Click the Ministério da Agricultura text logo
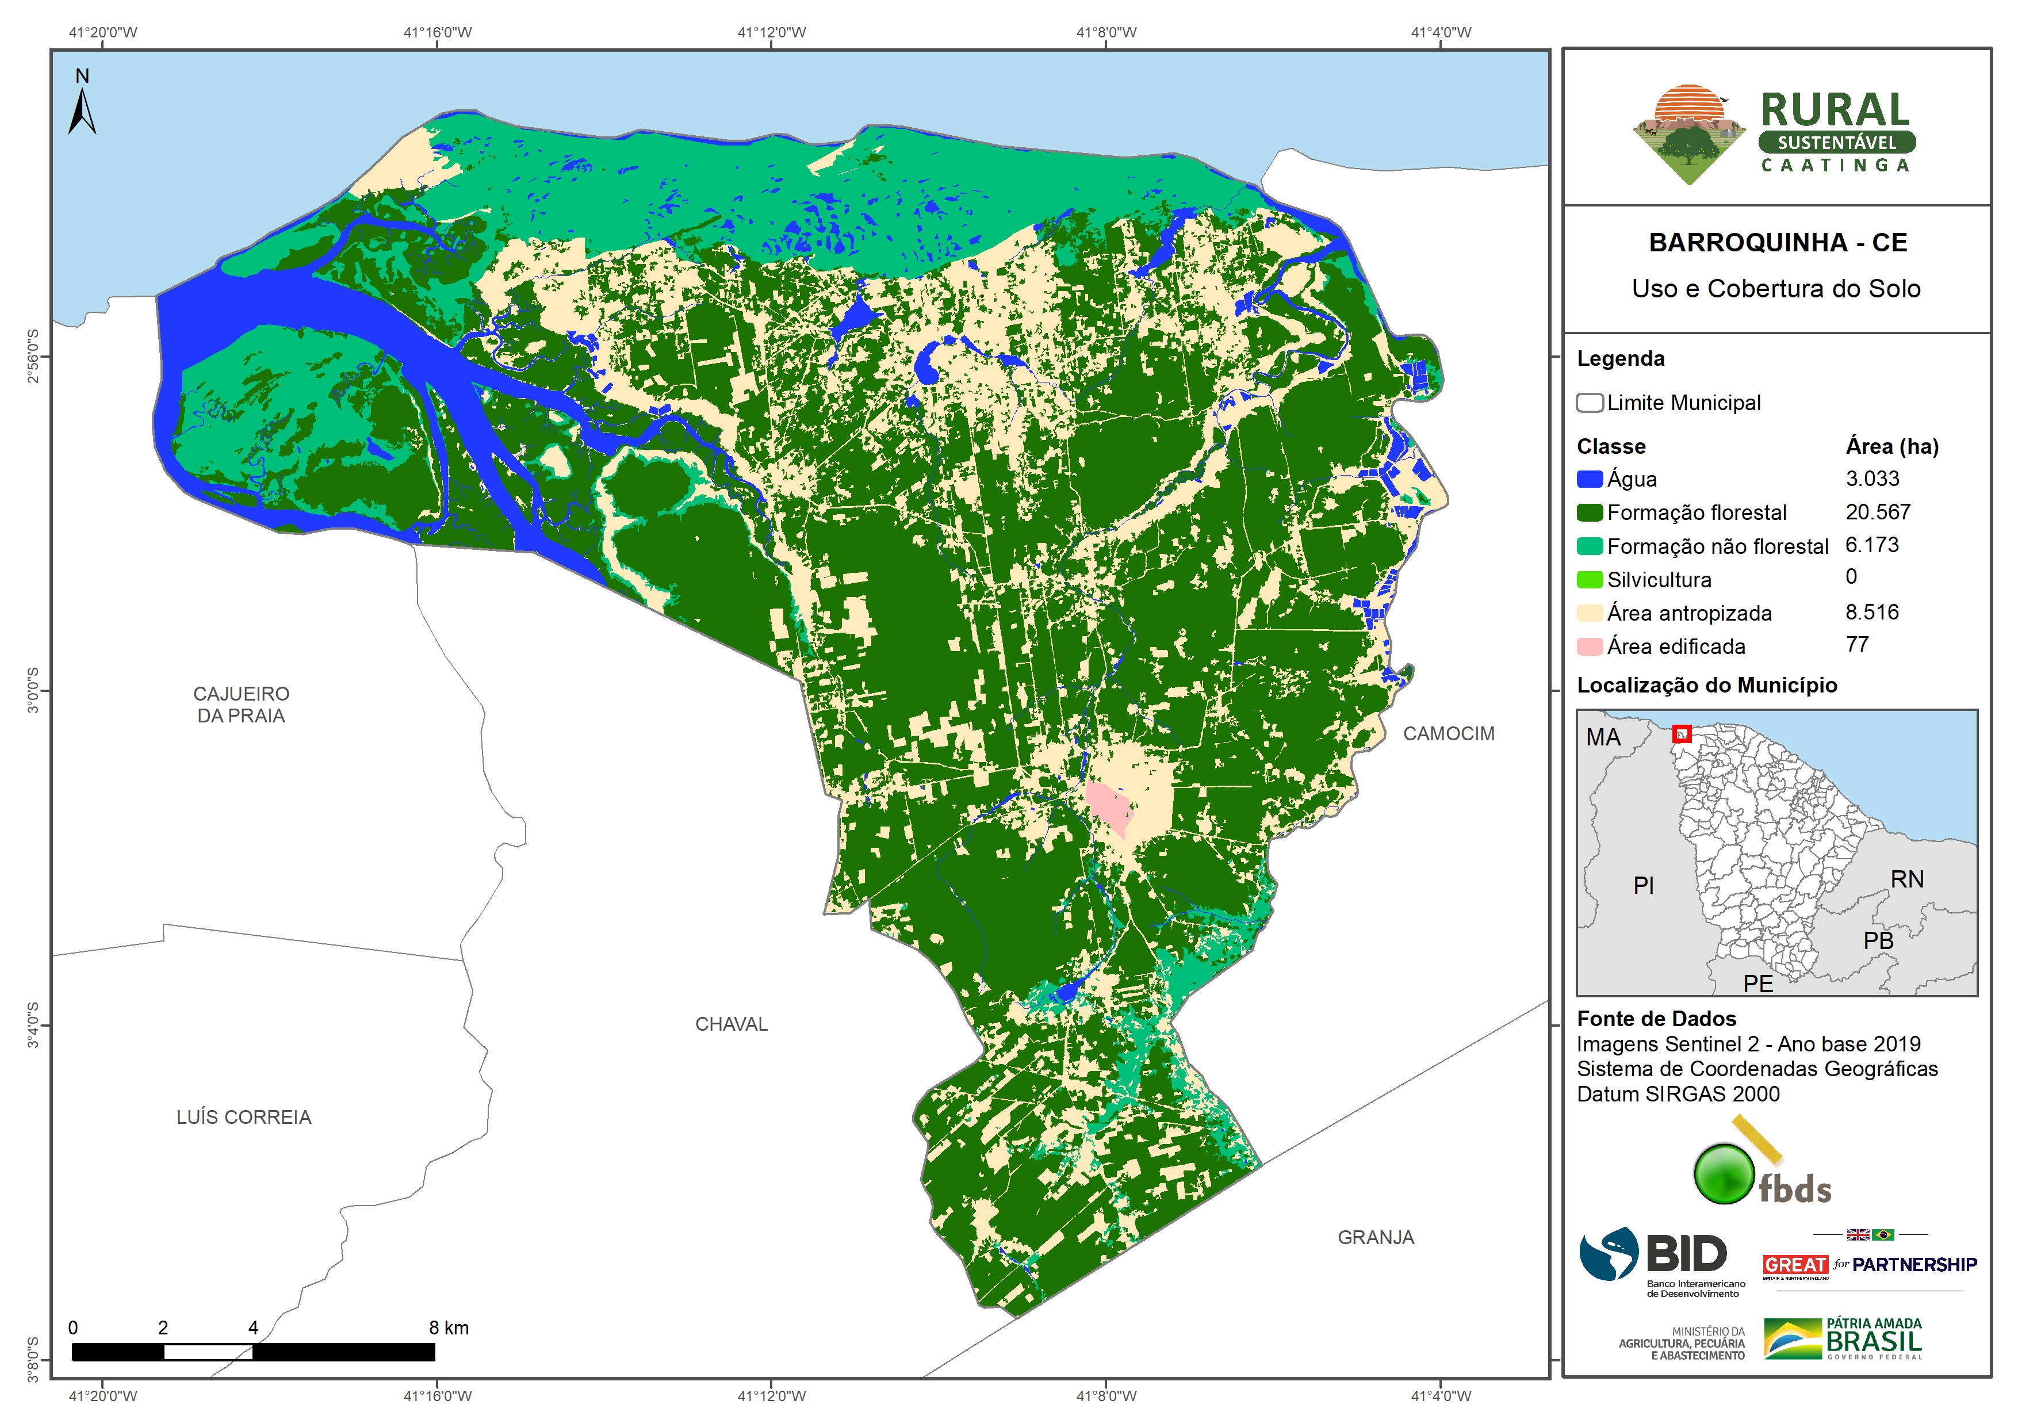 coord(1682,1344)
